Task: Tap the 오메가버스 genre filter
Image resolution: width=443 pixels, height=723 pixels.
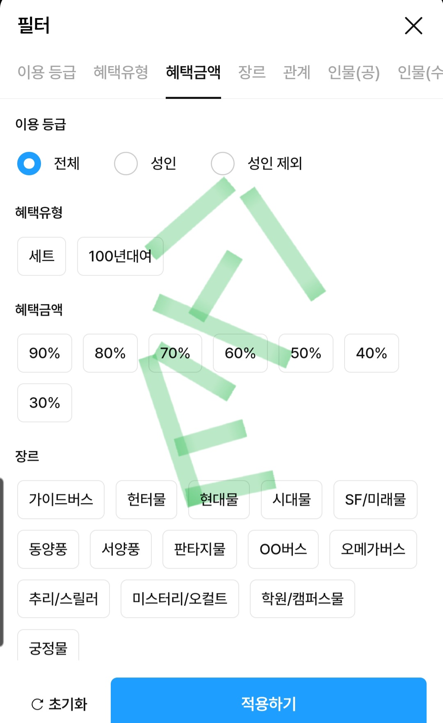Action: click(x=373, y=549)
